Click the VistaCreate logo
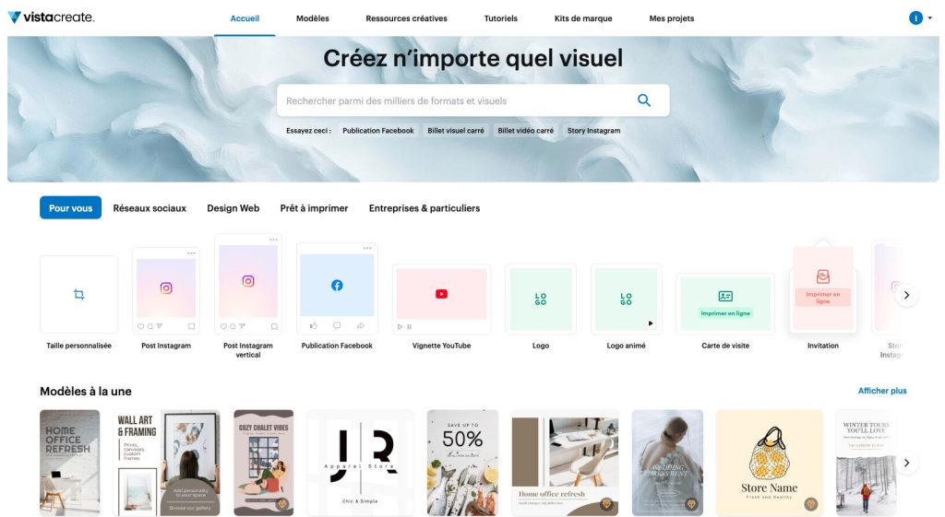This screenshot has height=517, width=945. (51, 18)
